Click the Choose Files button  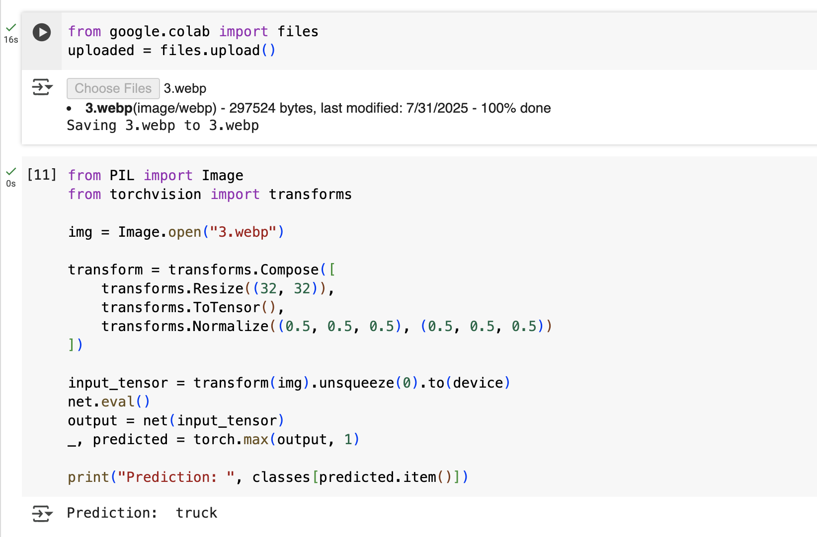pyautogui.click(x=113, y=88)
